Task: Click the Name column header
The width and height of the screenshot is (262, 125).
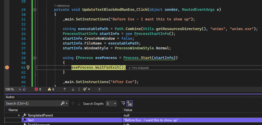Action: point(13,110)
